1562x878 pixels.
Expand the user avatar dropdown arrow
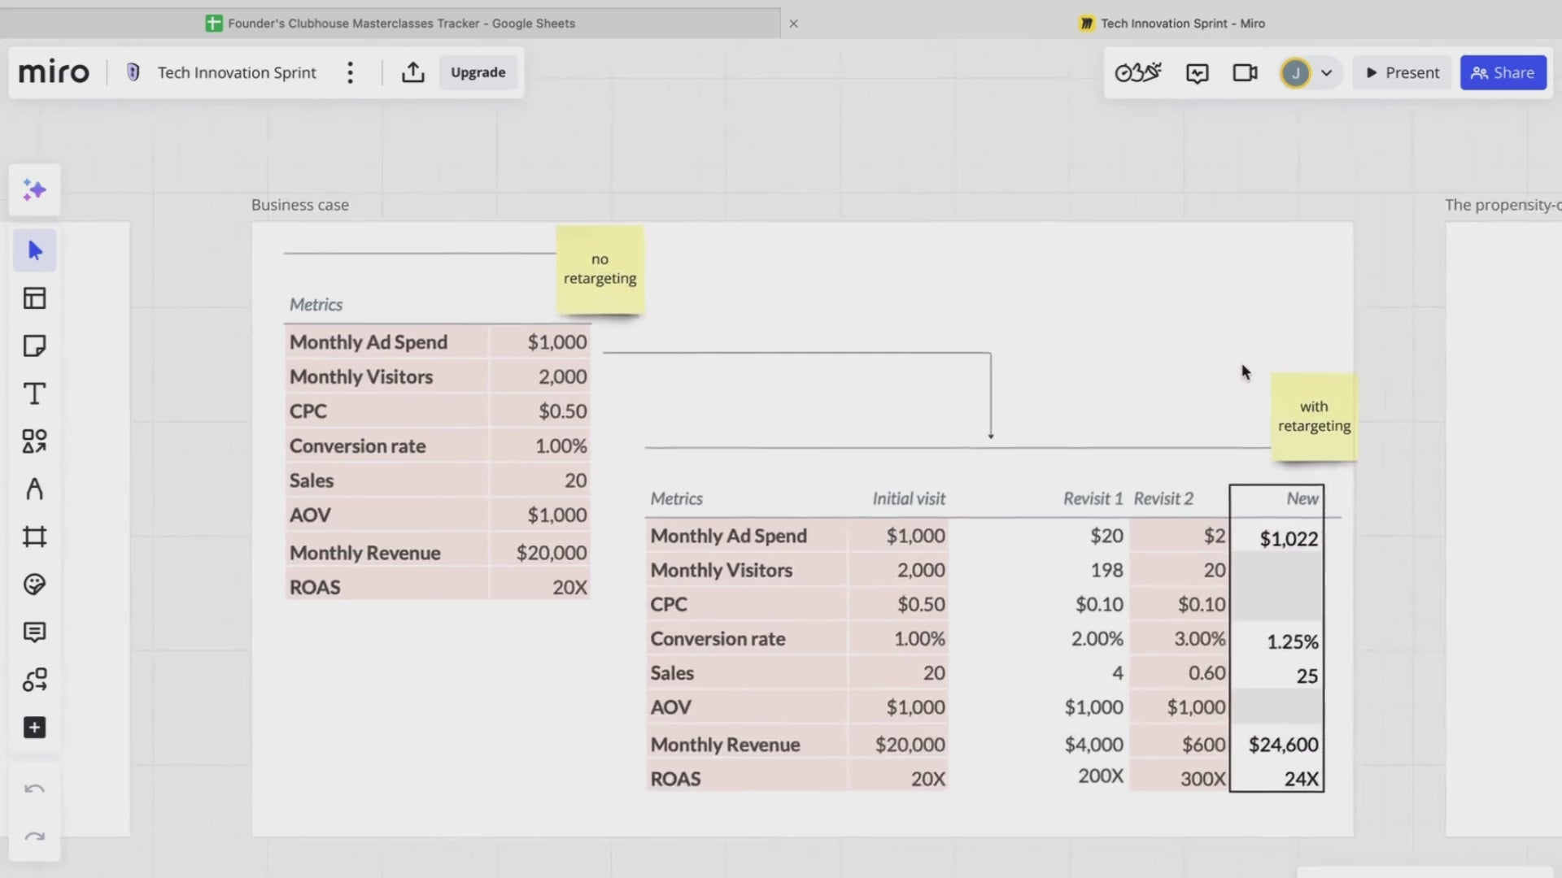(1327, 73)
